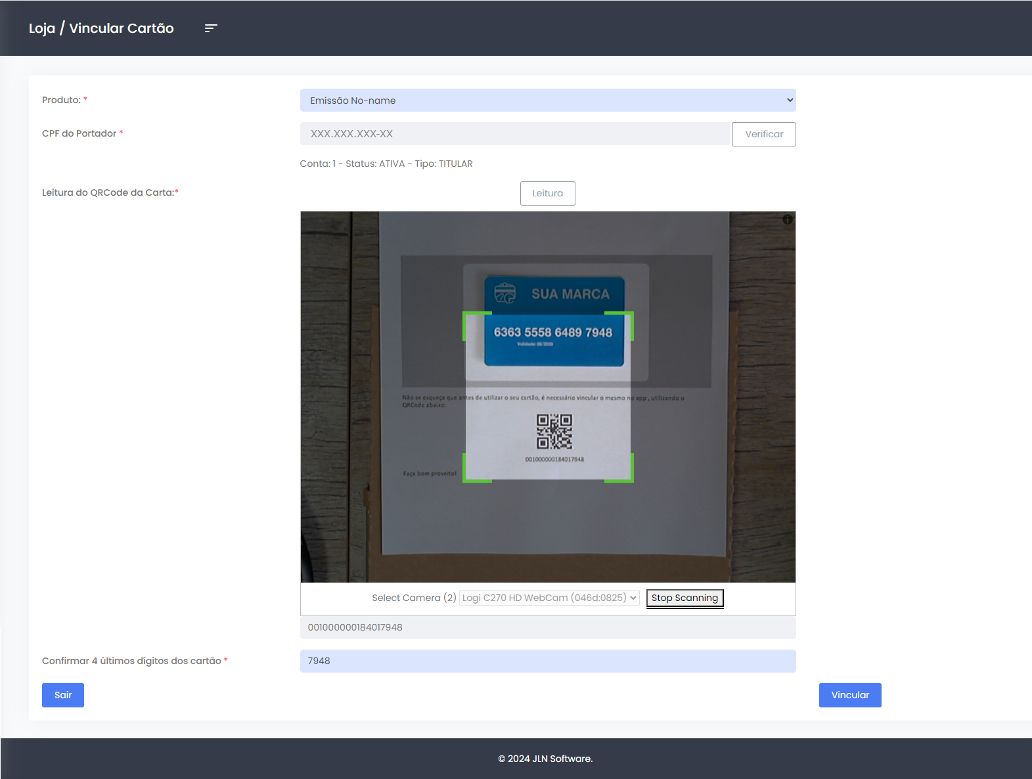Expand the Logi C270 camera selector
This screenshot has height=779, width=1032.
pos(549,598)
